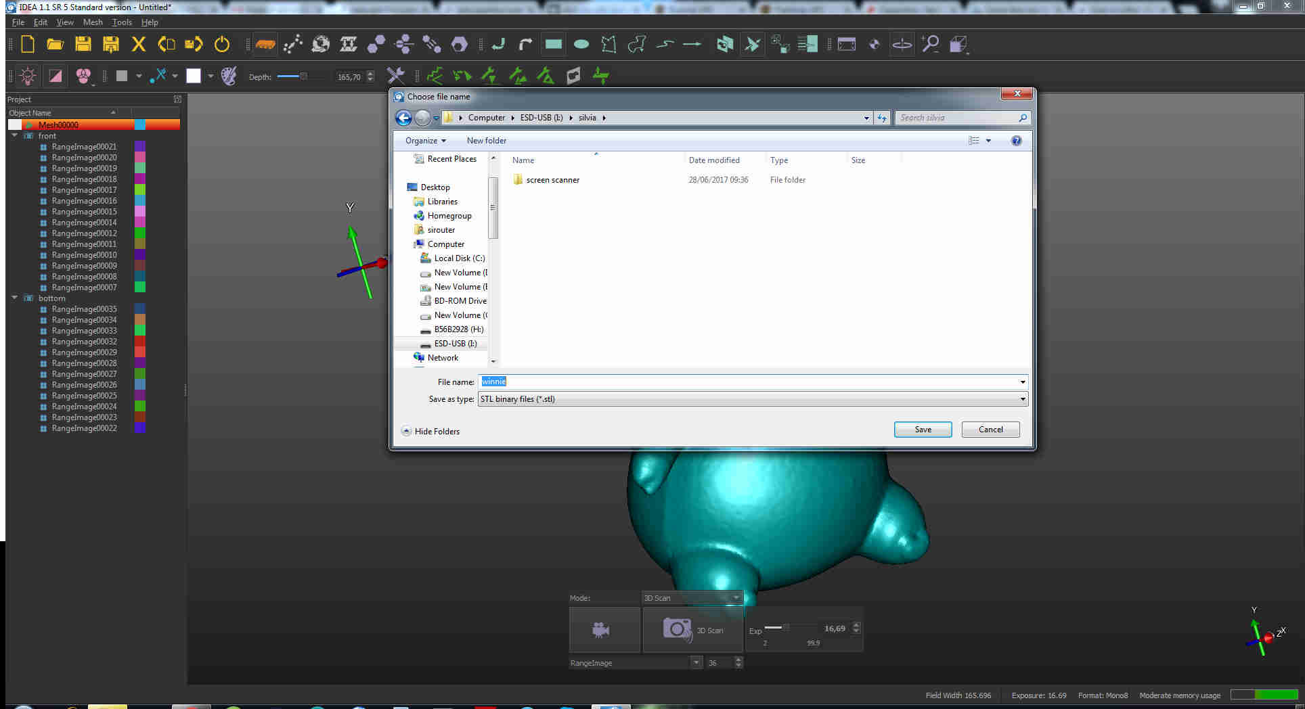Open the File menu
This screenshot has width=1305, height=709.
pyautogui.click(x=18, y=22)
